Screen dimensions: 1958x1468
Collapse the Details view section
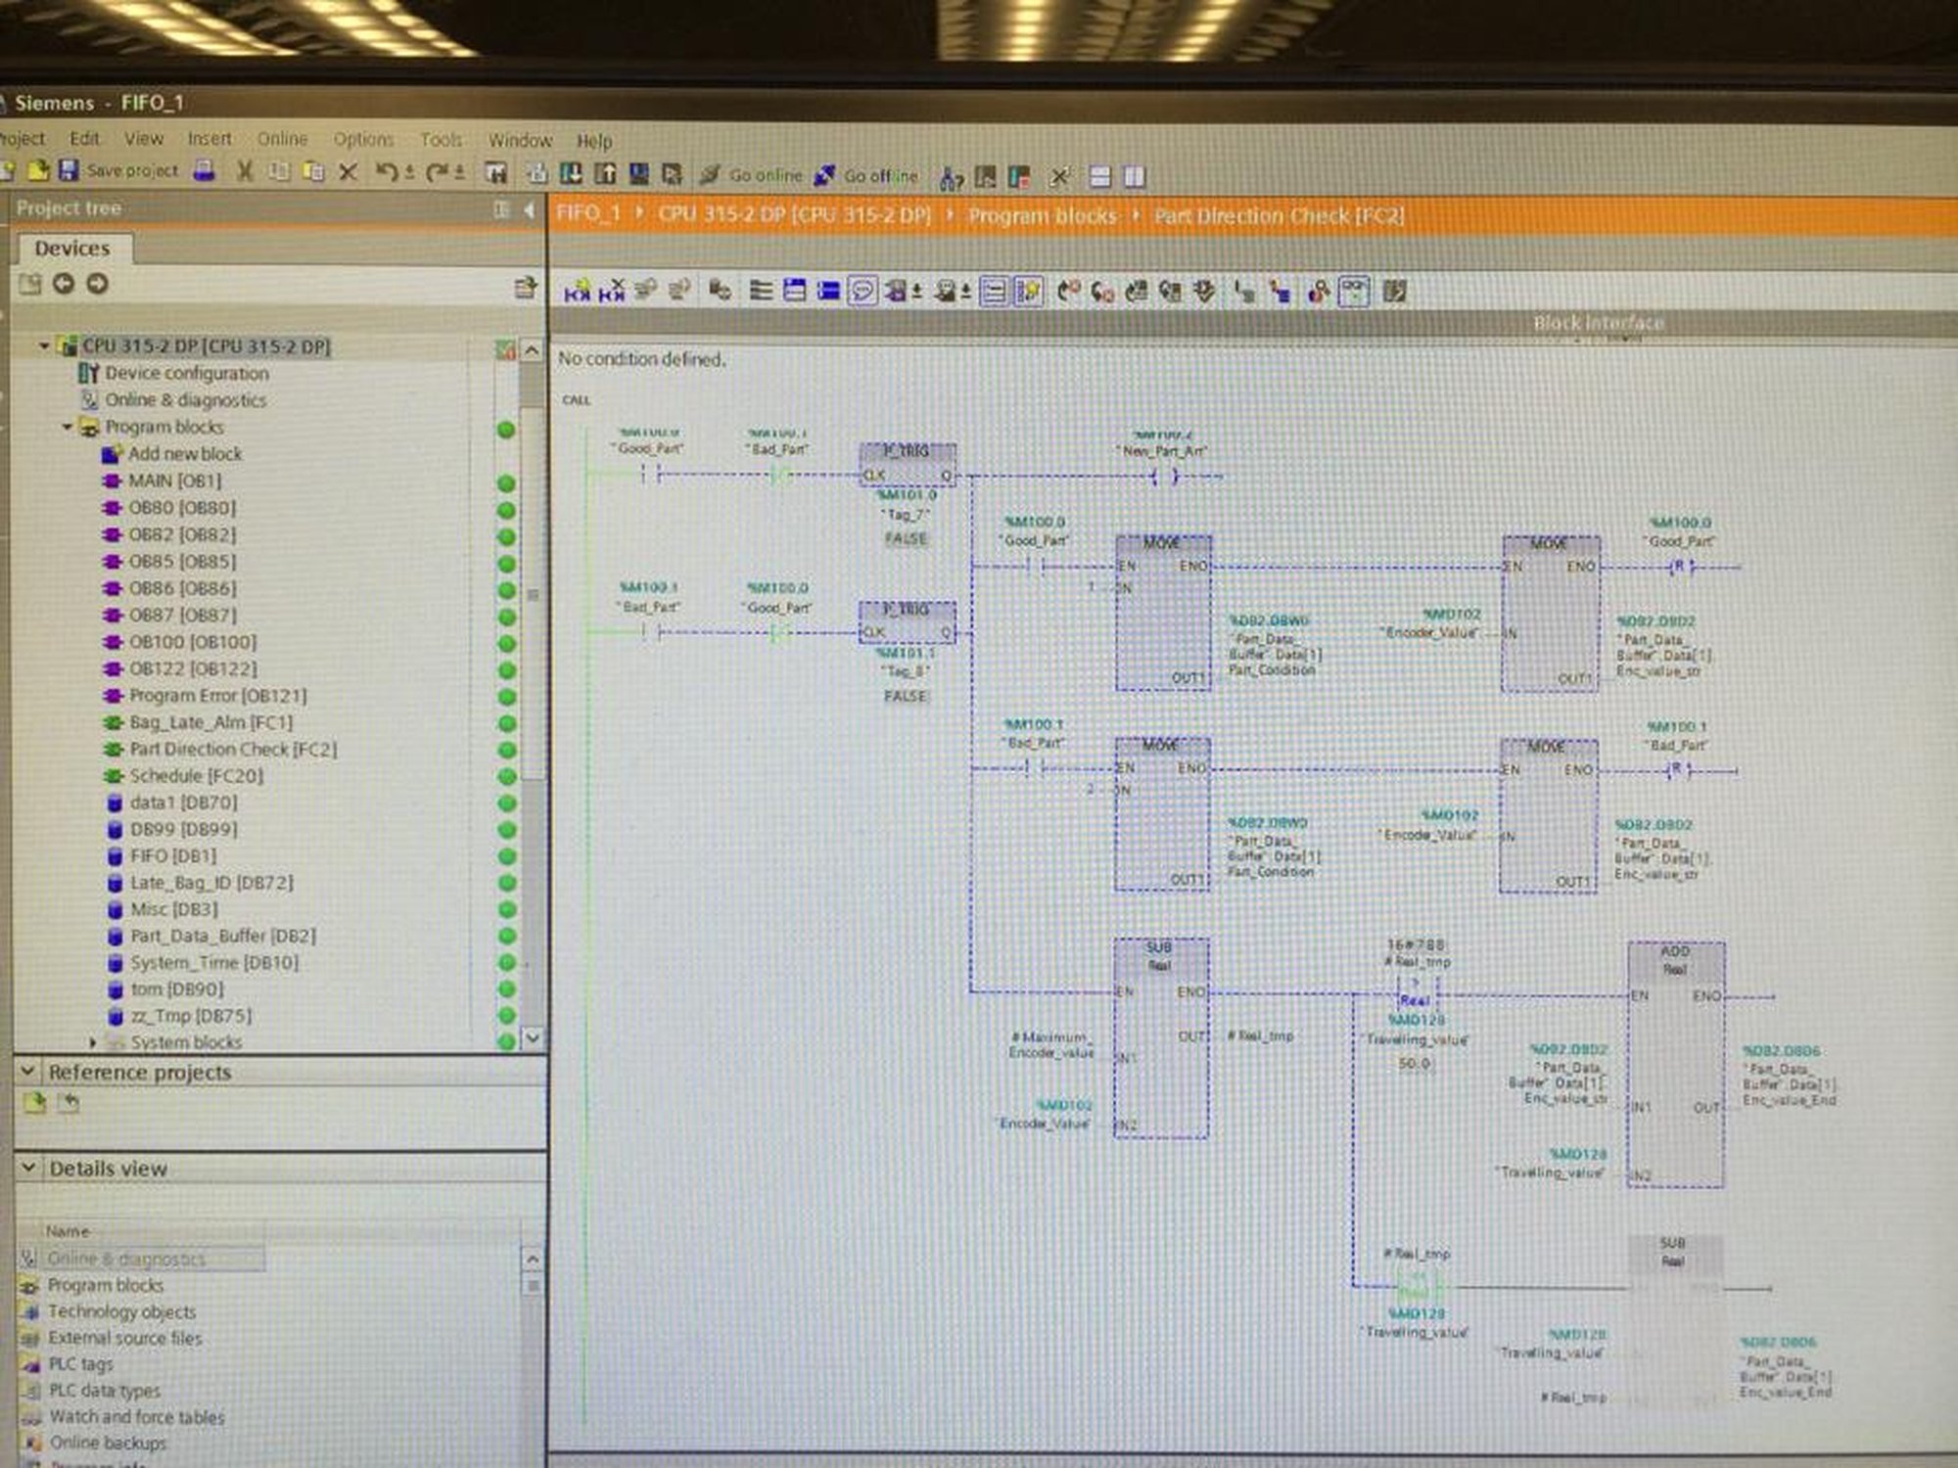pyautogui.click(x=28, y=1168)
